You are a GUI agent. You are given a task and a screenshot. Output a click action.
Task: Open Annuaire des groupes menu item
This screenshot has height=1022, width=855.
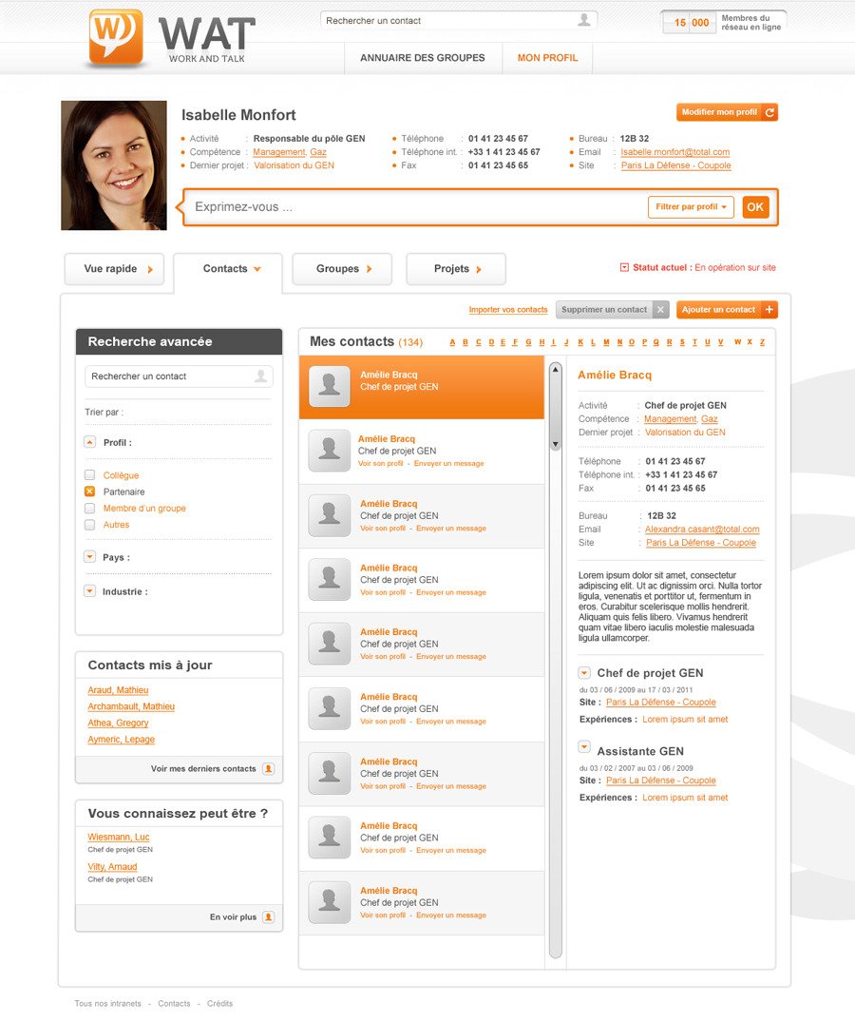coord(422,58)
